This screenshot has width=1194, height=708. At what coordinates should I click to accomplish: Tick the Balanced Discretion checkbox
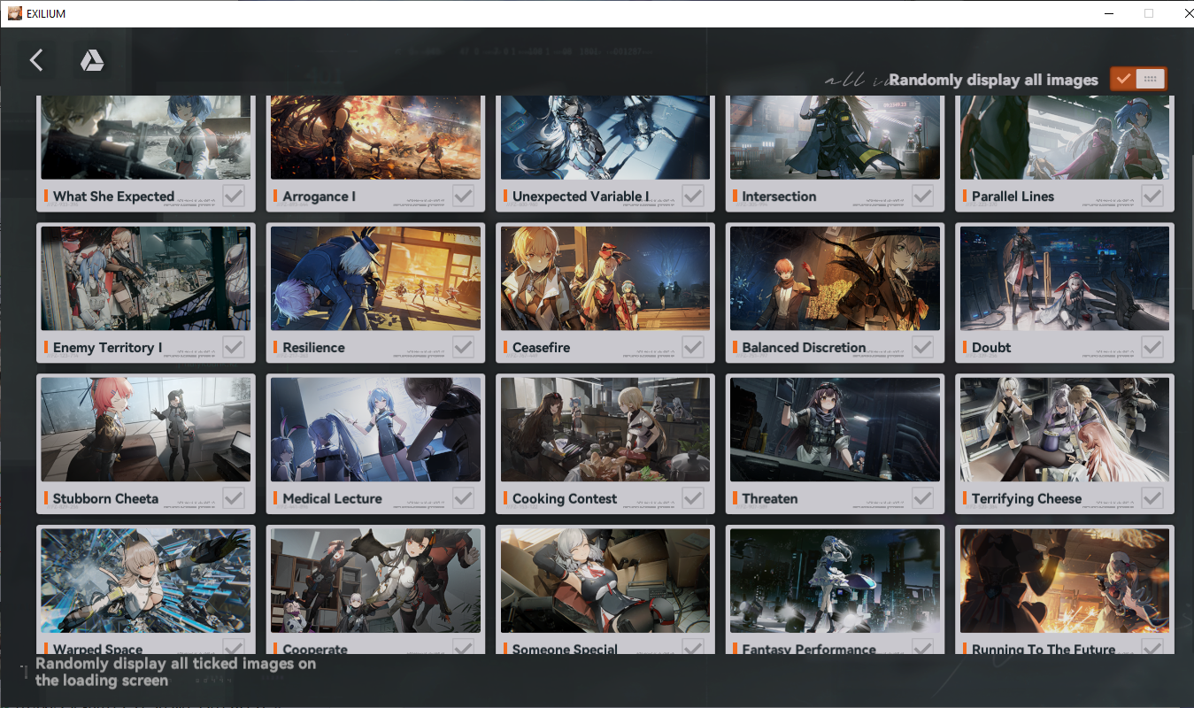point(922,347)
